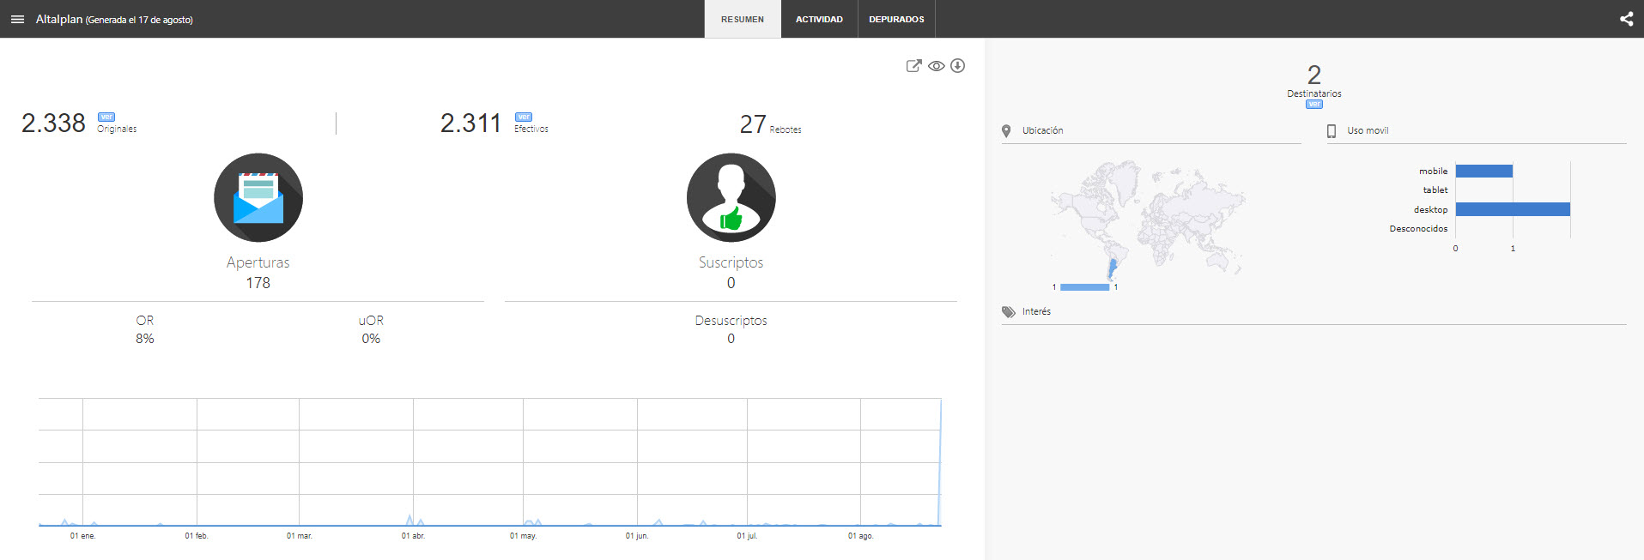This screenshot has height=560, width=1644.
Task: Click the 01 jun. axis label
Action: pyautogui.click(x=637, y=536)
